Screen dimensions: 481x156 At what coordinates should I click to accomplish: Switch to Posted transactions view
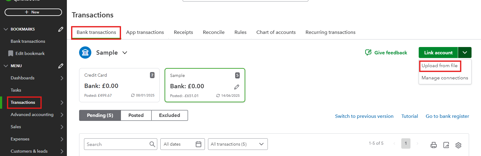(136, 115)
